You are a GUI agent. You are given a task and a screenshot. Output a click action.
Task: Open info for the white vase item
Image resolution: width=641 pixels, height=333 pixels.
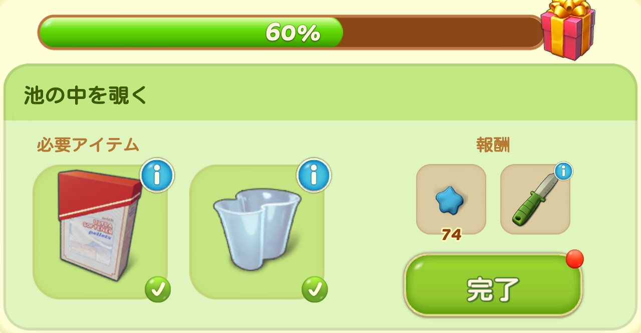click(x=314, y=175)
